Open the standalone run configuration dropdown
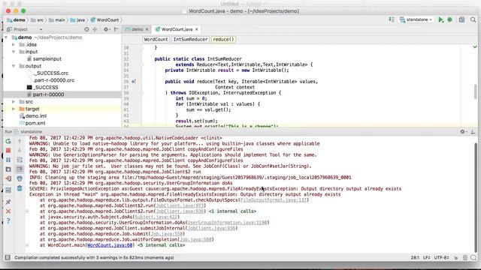Image resolution: width=481 pixels, height=270 pixels. point(416,19)
